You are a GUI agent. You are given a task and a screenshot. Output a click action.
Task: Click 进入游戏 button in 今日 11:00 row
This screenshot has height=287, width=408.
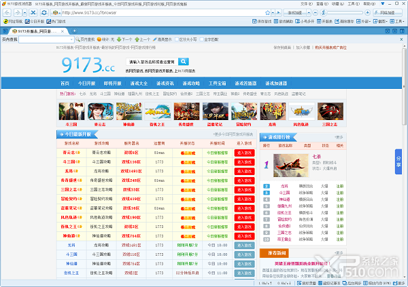tap(244, 273)
